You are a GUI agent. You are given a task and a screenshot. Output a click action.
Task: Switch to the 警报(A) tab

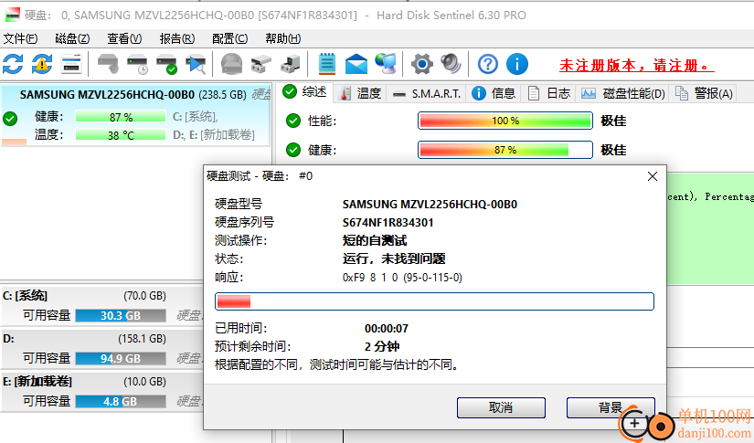pyautogui.click(x=705, y=93)
